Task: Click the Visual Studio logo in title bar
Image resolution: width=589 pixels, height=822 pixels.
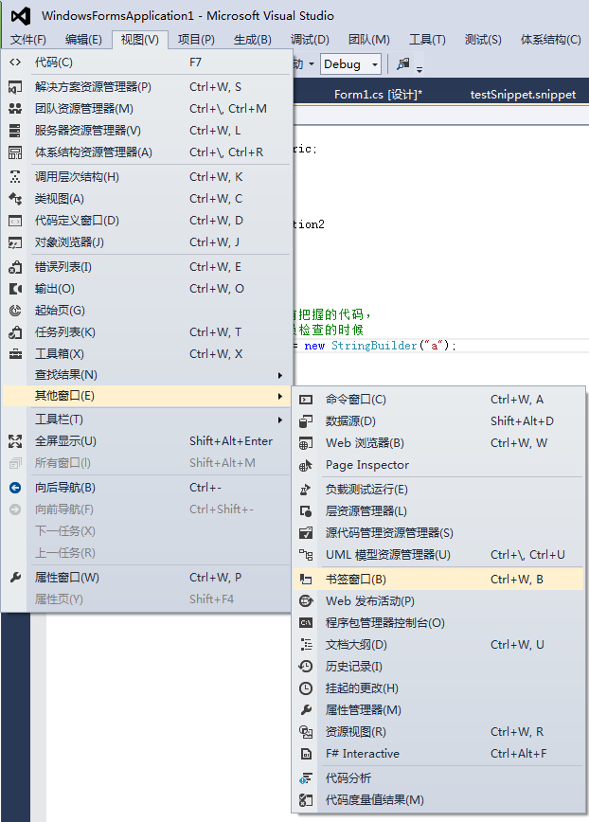Action: click(21, 16)
